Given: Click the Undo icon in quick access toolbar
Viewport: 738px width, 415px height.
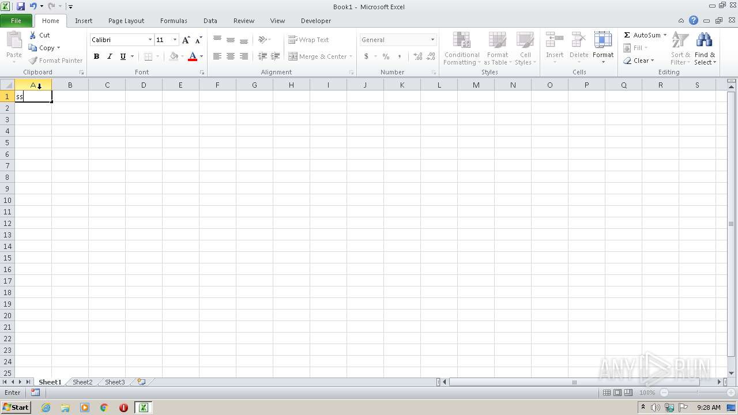Looking at the screenshot, I should (33, 6).
